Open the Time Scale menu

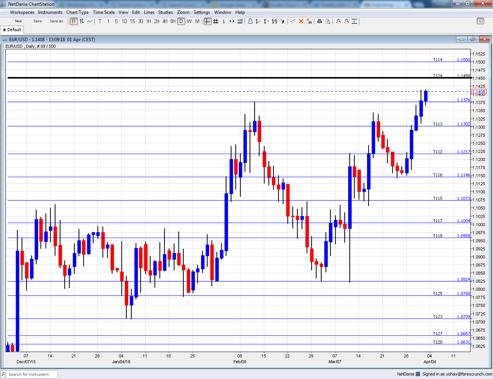coord(104,12)
